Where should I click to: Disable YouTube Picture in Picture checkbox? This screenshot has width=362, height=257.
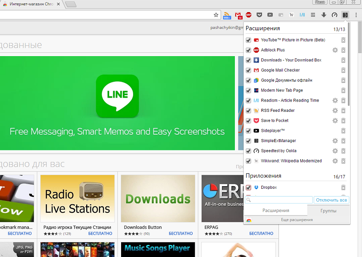point(248,40)
